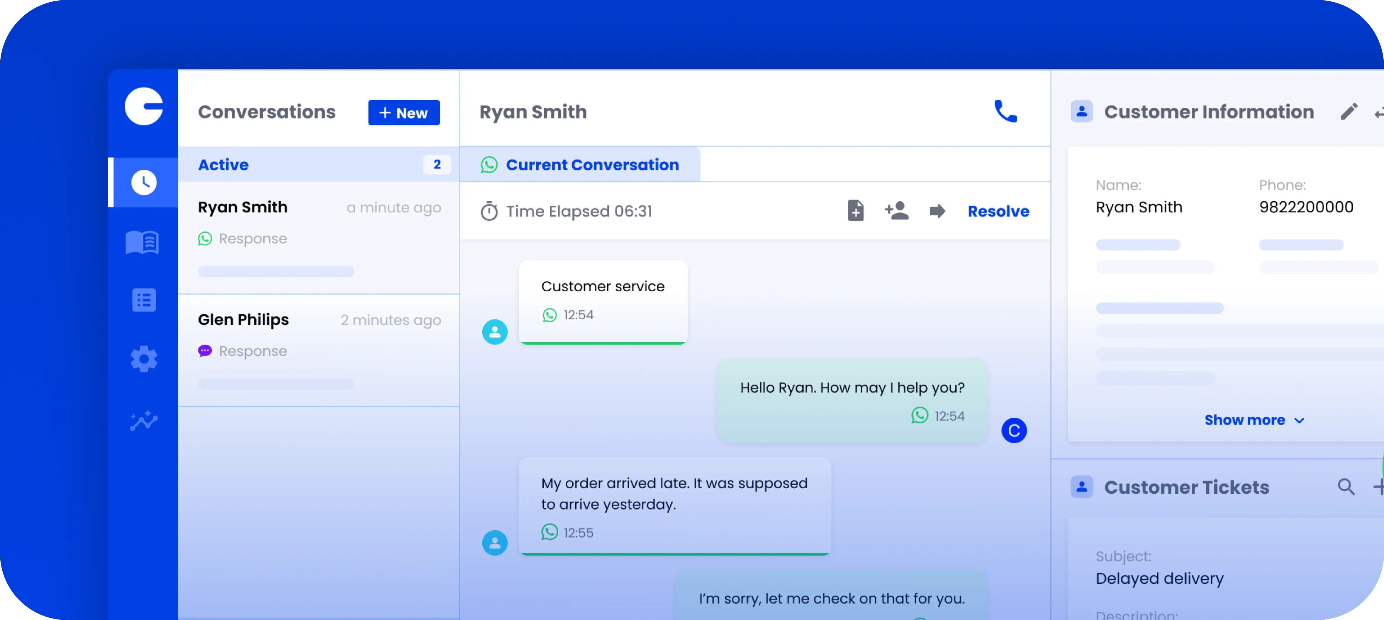
Task: Click the app logo at sidebar top
Action: (144, 106)
